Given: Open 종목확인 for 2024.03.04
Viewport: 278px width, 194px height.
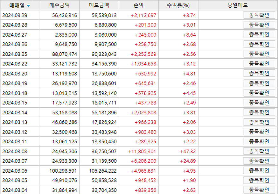Looking at the screenshot, I should pos(259,190).
